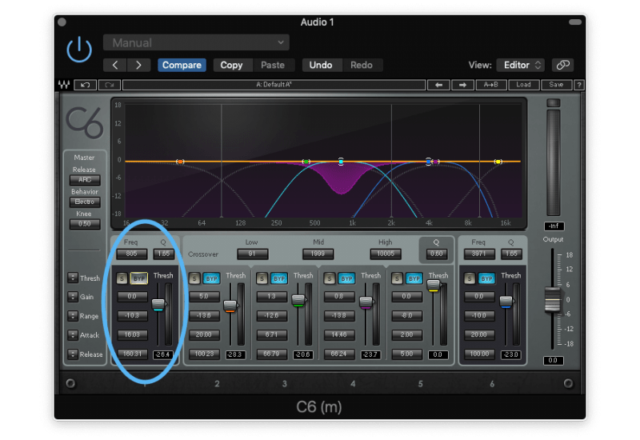Select Mid crossover 1999 field

point(318,254)
